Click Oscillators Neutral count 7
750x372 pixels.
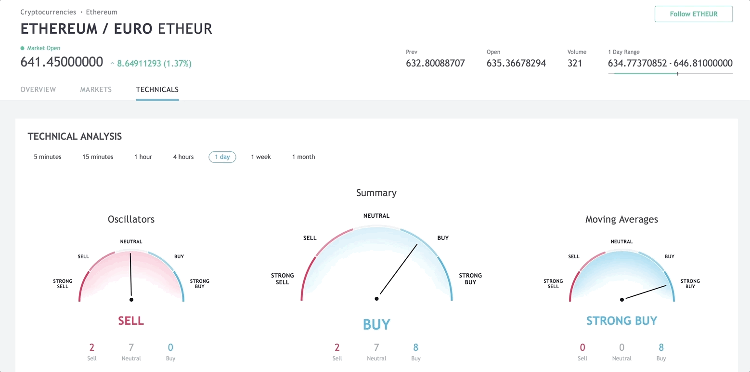pyautogui.click(x=131, y=347)
